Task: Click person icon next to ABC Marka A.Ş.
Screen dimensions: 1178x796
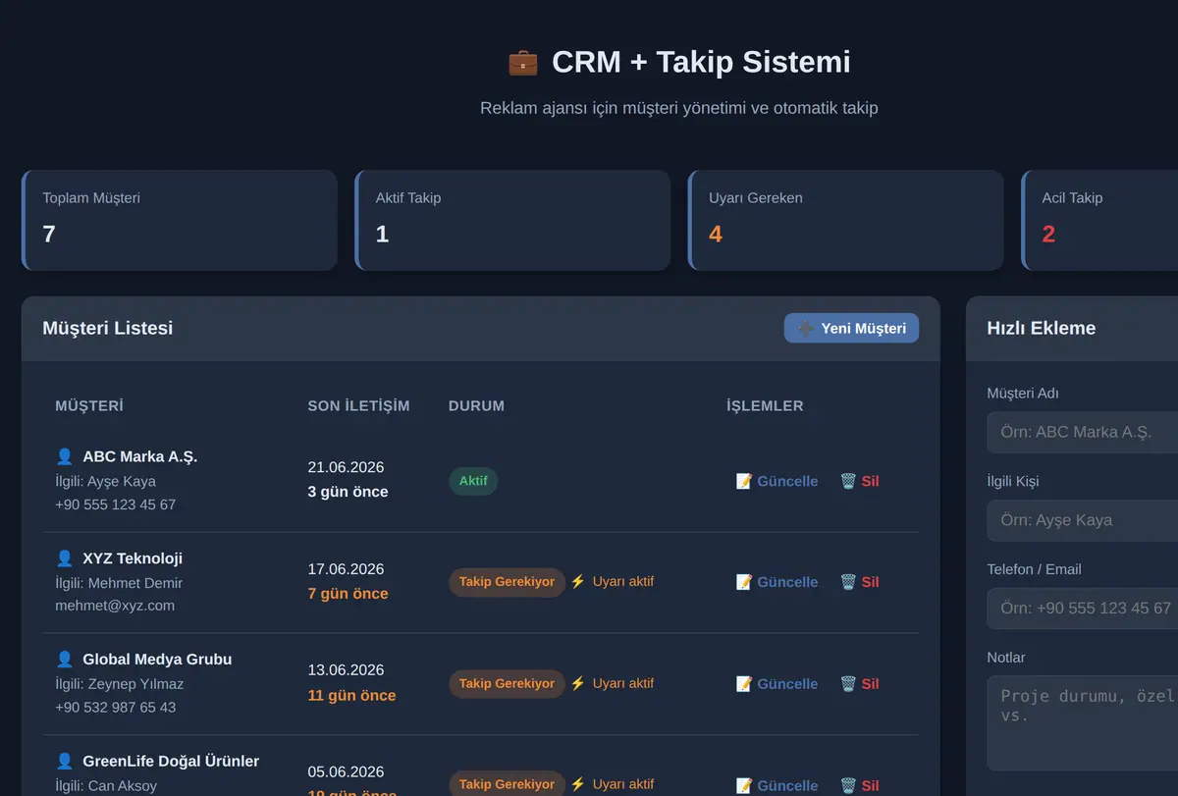Action: point(65,456)
